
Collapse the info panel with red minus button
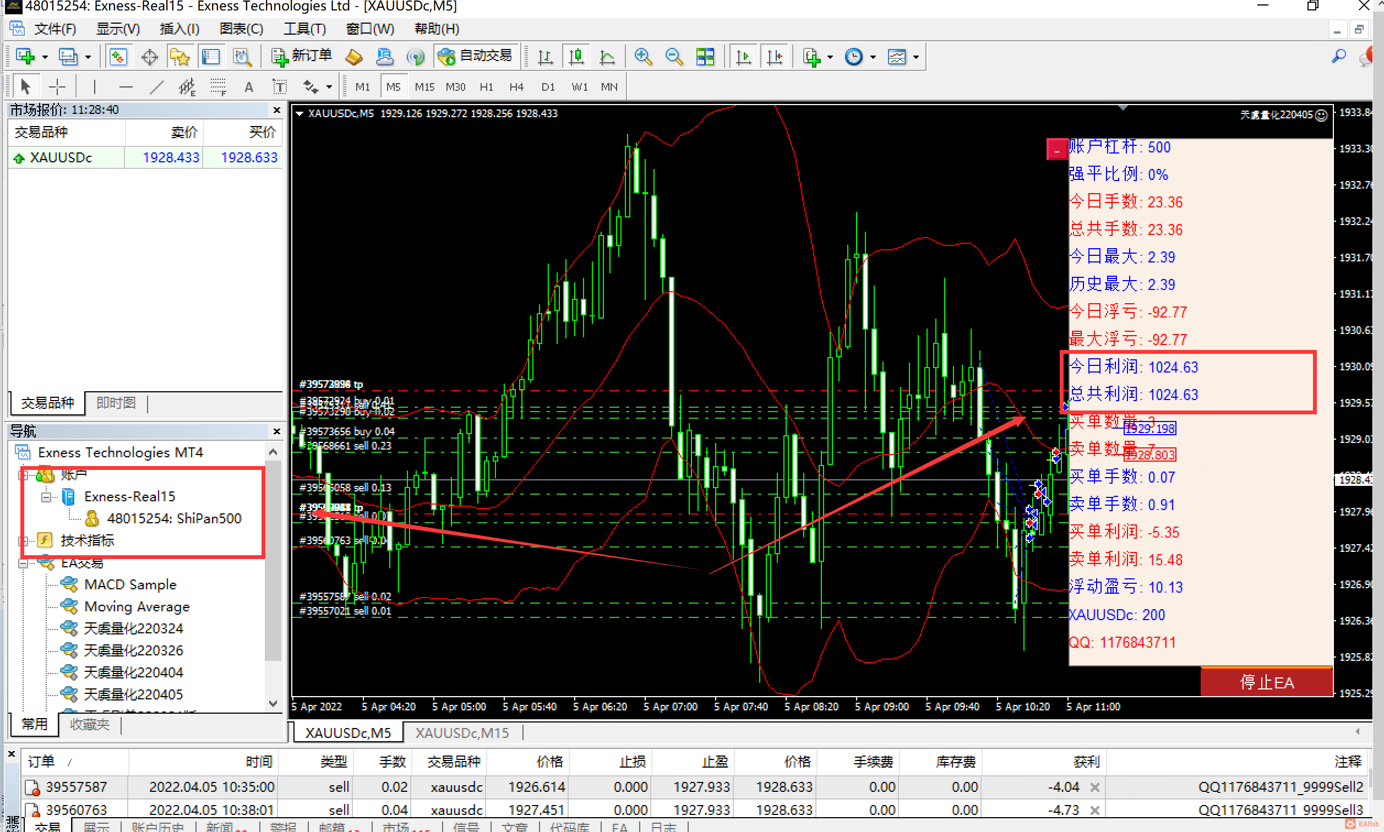1056,150
